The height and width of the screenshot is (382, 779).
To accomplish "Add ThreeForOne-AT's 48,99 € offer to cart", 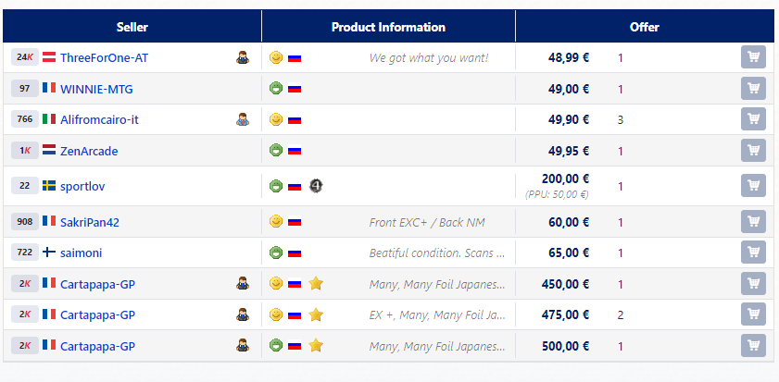I will coord(753,57).
